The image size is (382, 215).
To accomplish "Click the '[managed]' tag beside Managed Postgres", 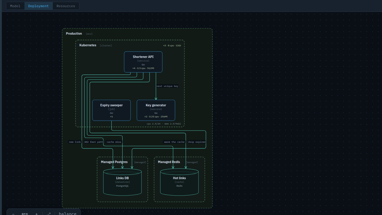I will 140,162.
